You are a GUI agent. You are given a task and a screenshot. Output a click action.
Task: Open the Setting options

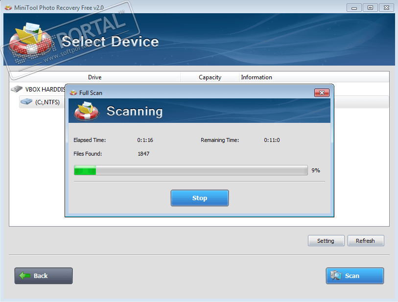coord(326,241)
